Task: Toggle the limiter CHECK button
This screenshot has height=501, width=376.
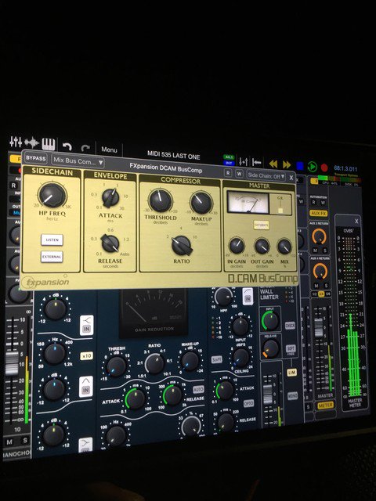Action: point(290,326)
